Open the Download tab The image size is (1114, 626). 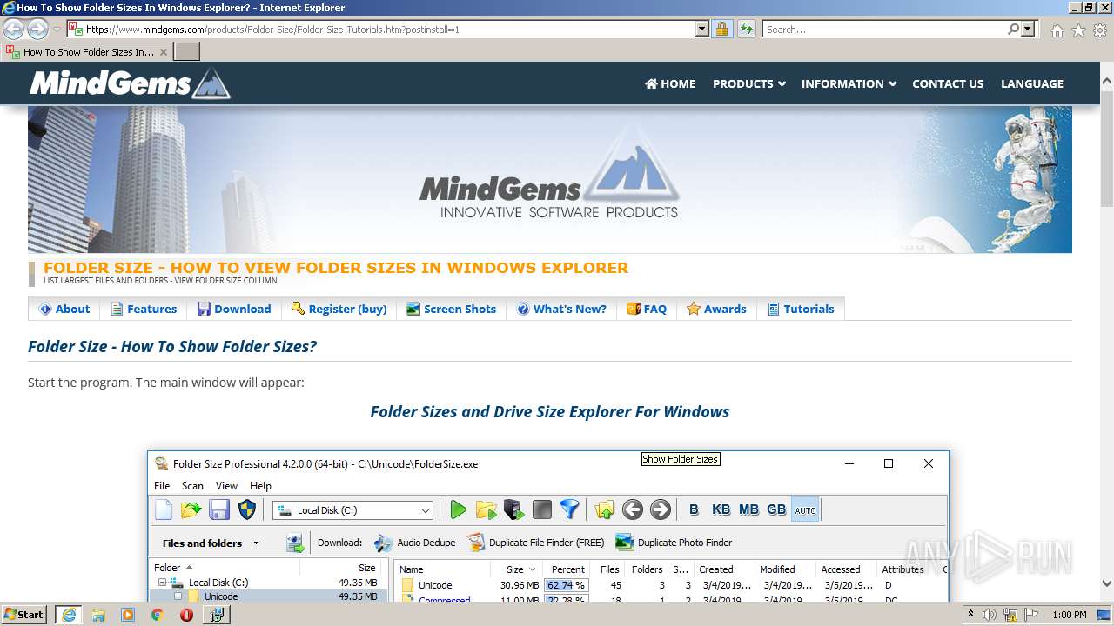pyautogui.click(x=234, y=309)
